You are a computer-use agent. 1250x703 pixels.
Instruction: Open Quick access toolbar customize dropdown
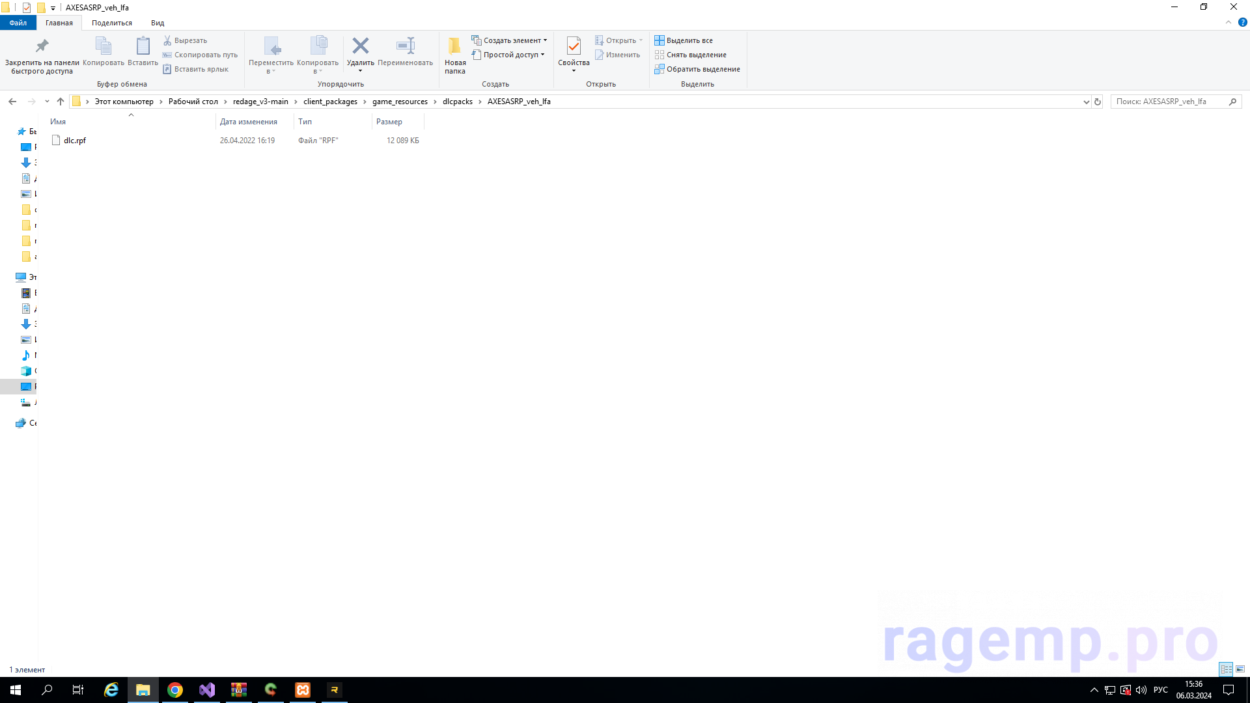53,8
